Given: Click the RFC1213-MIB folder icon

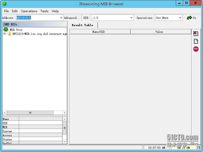Looking at the screenshot, I should click(x=9, y=34).
